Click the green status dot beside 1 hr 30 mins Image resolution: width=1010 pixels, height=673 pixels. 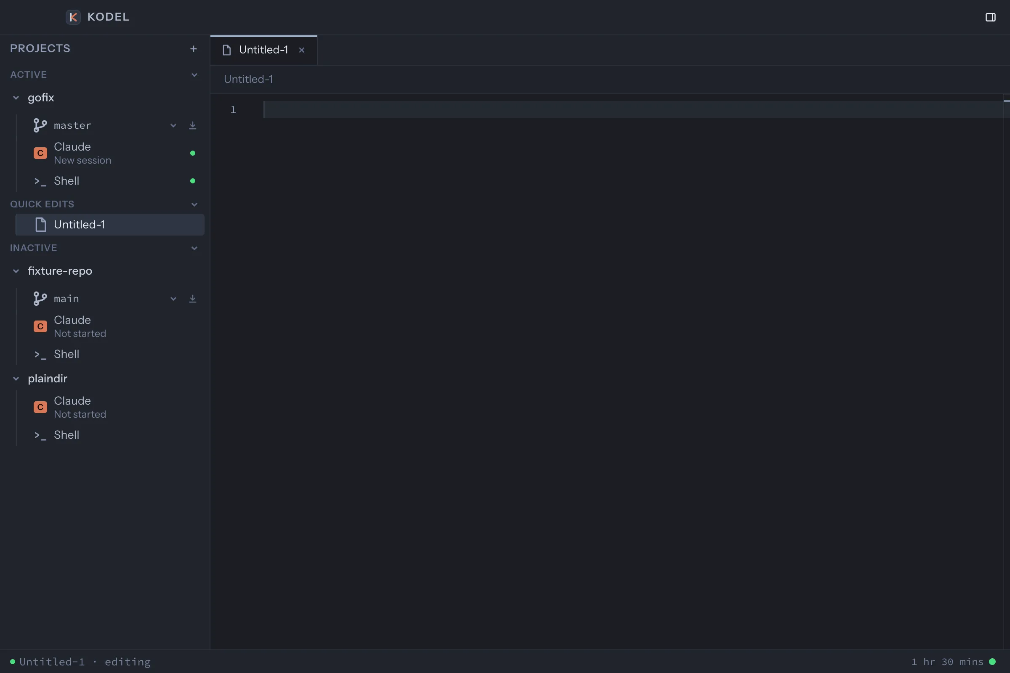(x=992, y=662)
